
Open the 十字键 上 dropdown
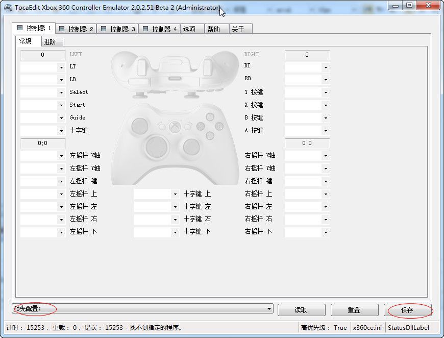tap(157, 194)
